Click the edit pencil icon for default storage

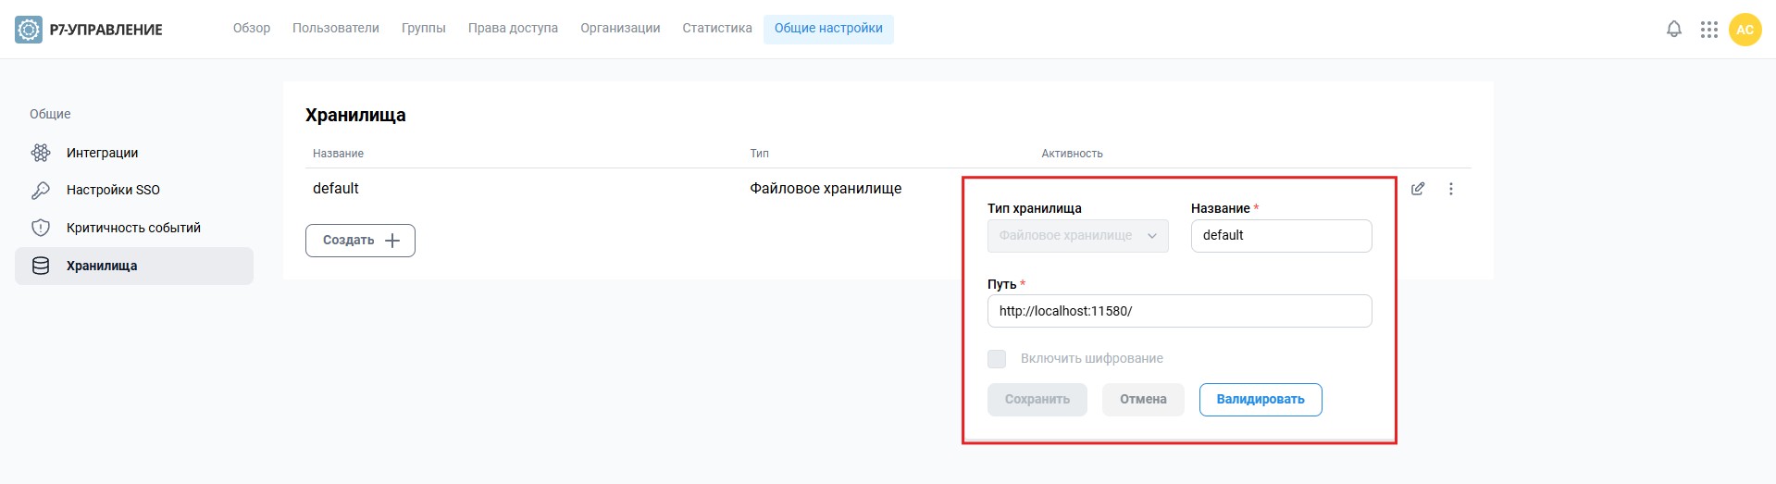click(1418, 189)
